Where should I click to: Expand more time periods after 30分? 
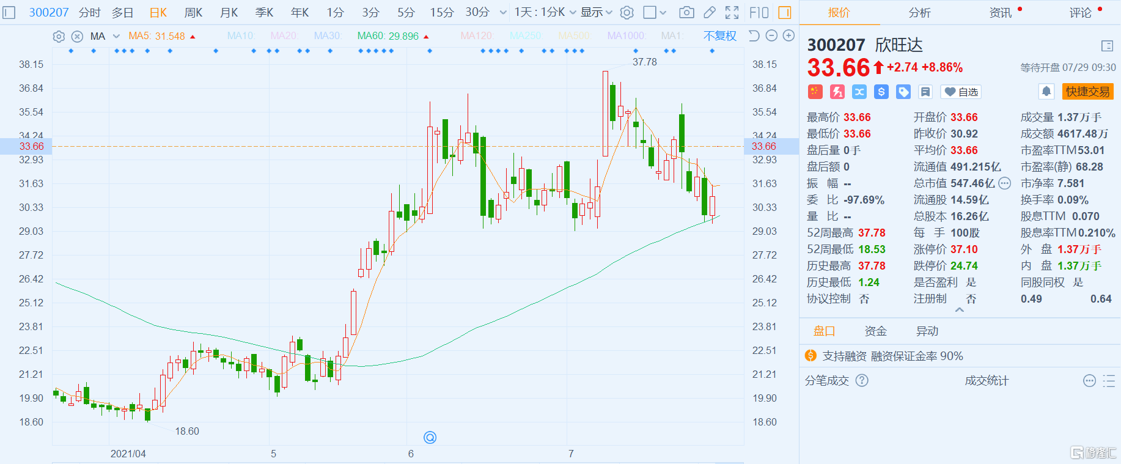[503, 12]
